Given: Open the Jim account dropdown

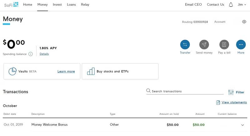Looking at the screenshot, I should [x=242, y=5].
